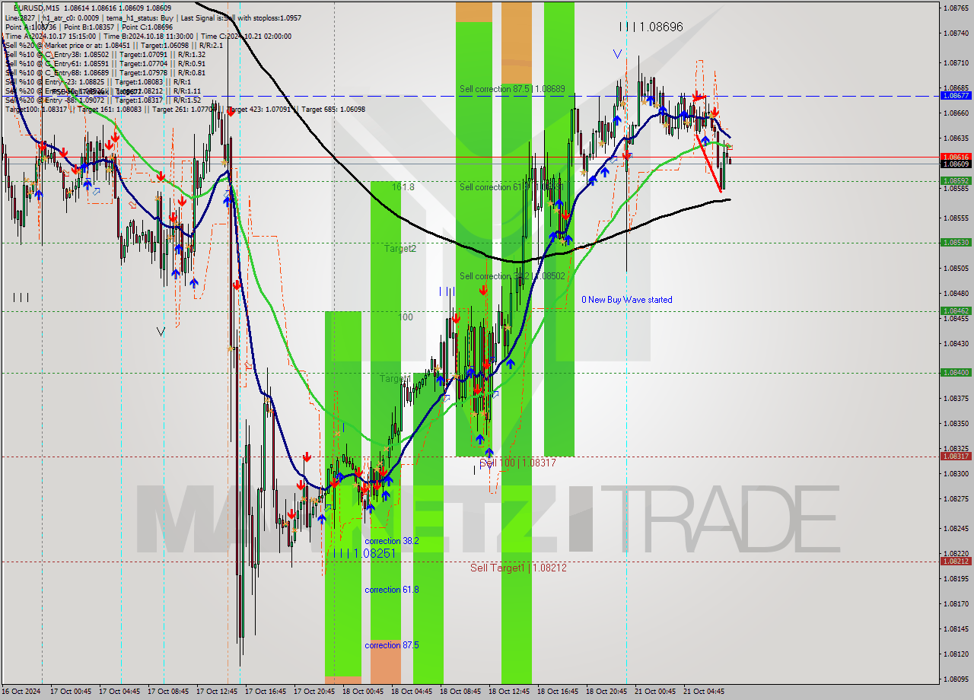Click the 'Target1' label
This screenshot has height=700, width=974.
pyautogui.click(x=396, y=378)
